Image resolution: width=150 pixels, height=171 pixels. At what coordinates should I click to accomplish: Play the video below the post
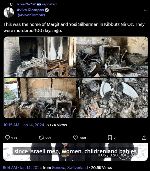9,155
